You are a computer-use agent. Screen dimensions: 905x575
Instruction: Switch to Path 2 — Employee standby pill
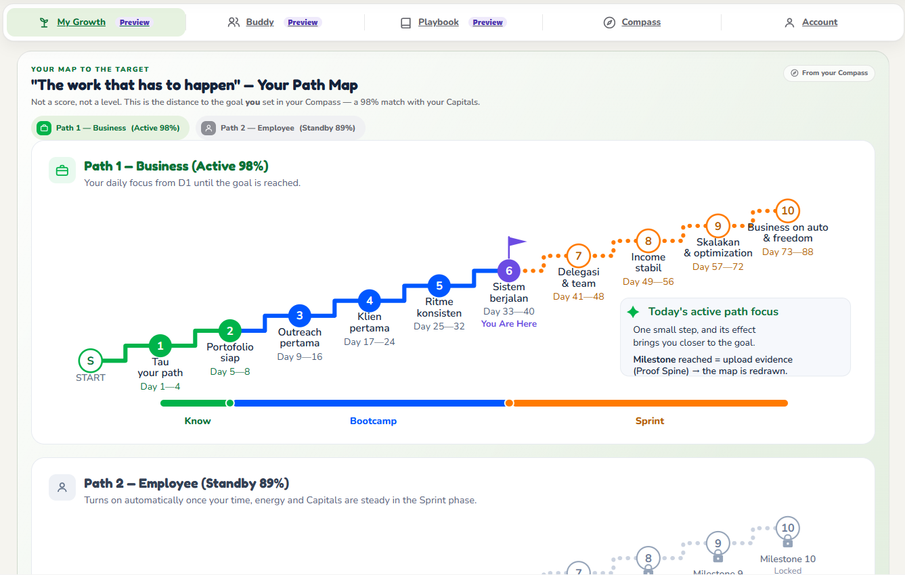pos(280,128)
